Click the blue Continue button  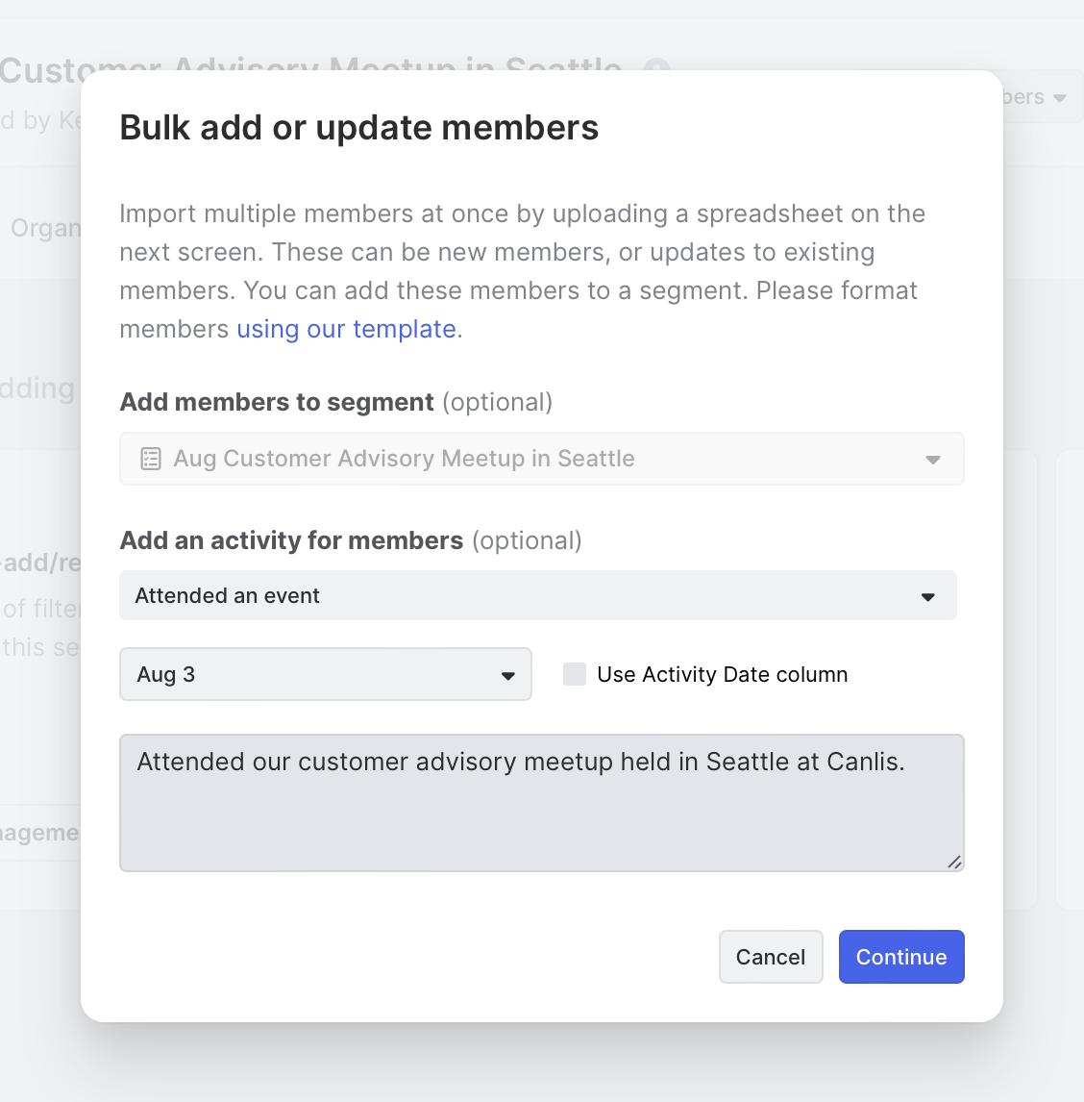[900, 957]
